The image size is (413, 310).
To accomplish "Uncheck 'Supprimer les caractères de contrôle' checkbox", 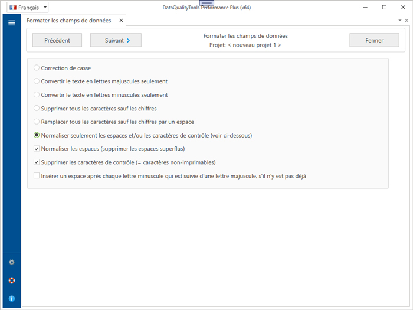I will (37, 162).
